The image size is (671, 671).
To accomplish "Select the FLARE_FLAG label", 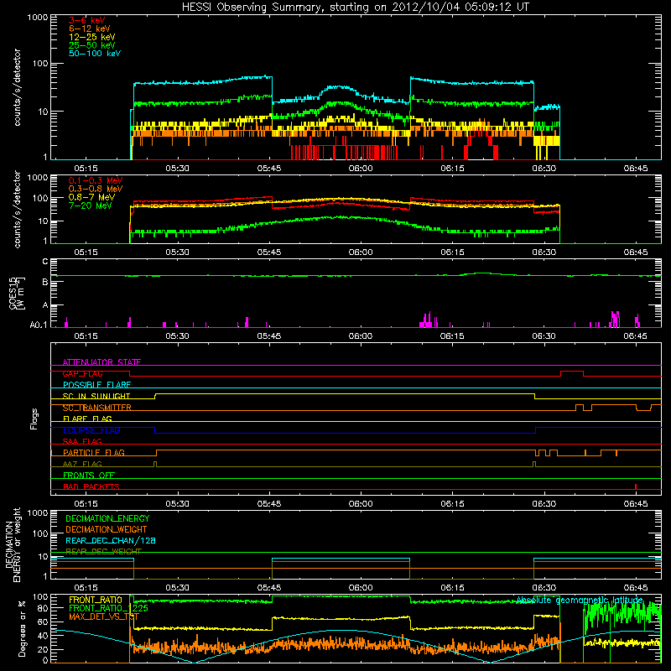I will coord(87,419).
